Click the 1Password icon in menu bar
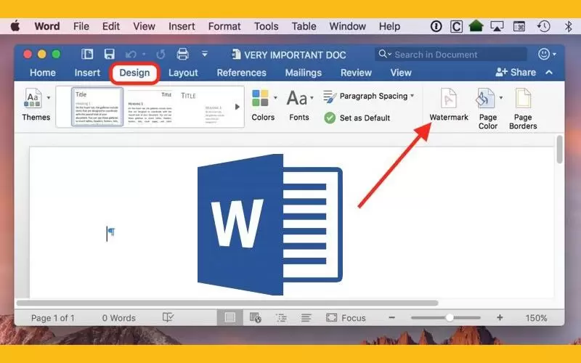Viewport: 581px width, 363px height. click(x=436, y=26)
